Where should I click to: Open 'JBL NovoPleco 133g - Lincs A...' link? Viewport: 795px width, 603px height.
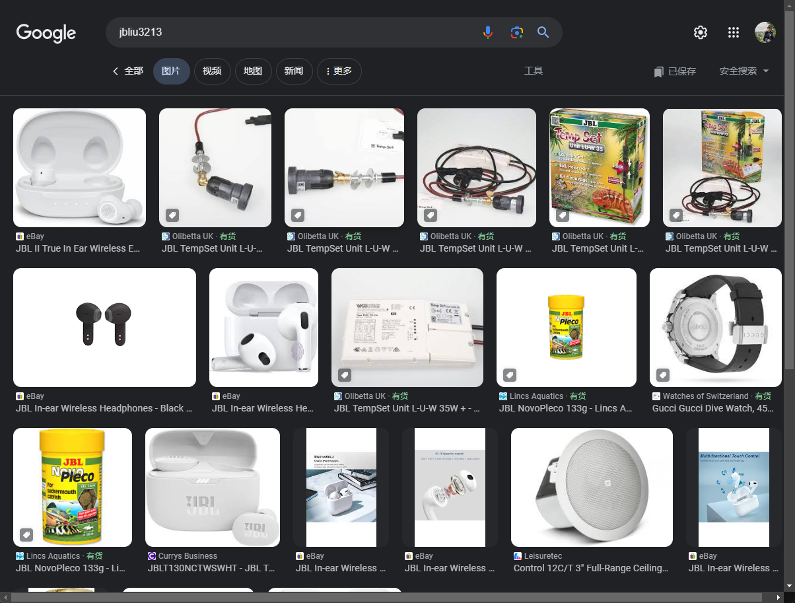(566, 409)
